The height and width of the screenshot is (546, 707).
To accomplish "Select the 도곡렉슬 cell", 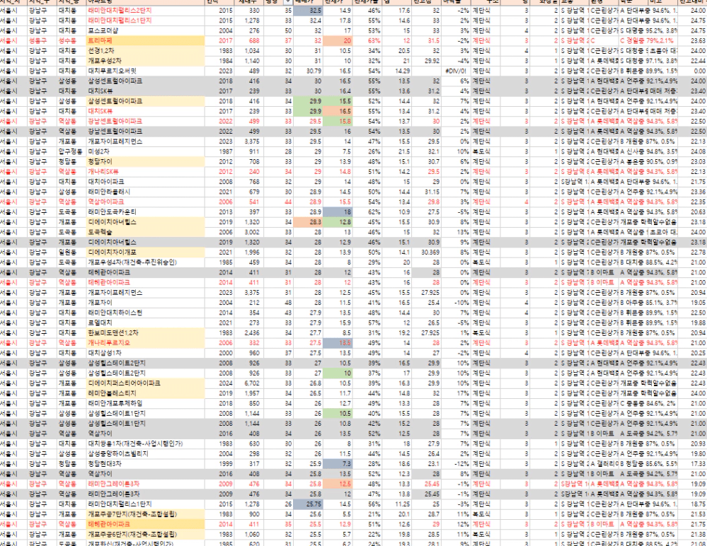I will click(146, 232).
